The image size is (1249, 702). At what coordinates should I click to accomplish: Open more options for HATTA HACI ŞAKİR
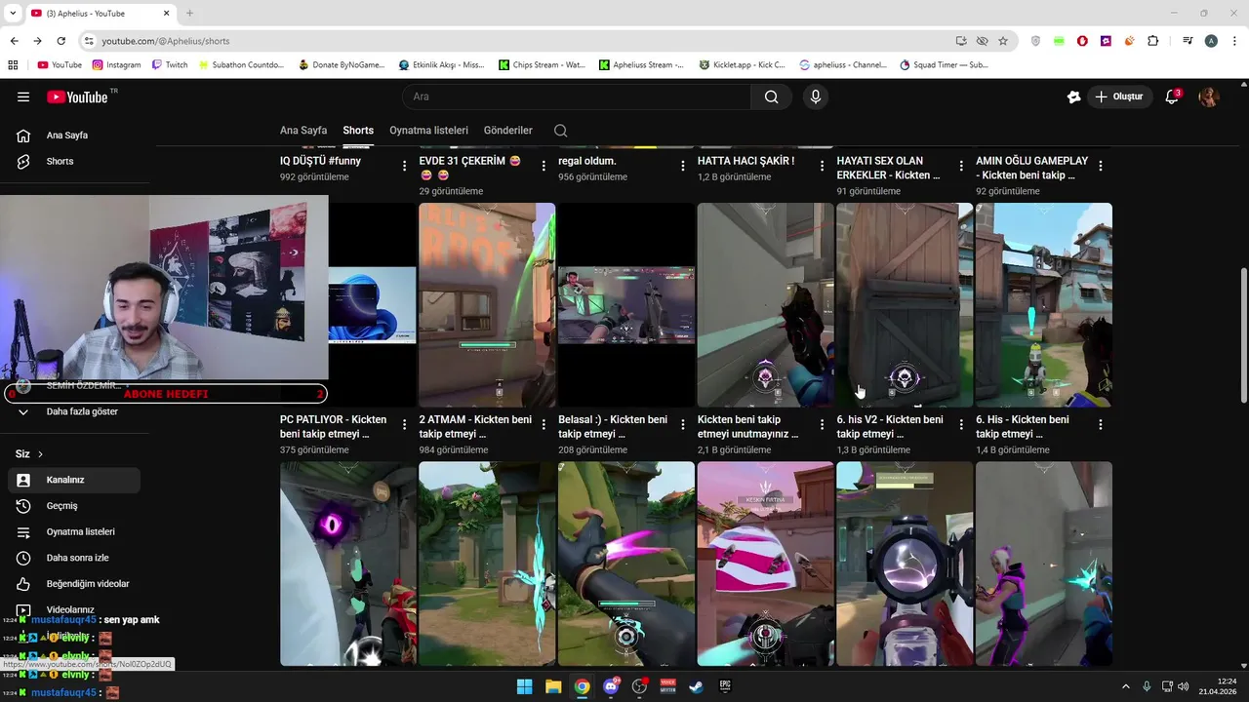click(x=822, y=167)
